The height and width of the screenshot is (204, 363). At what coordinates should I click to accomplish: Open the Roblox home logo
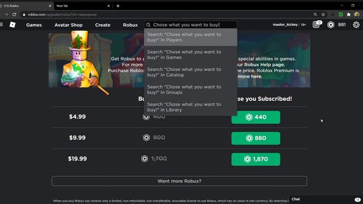[12, 24]
